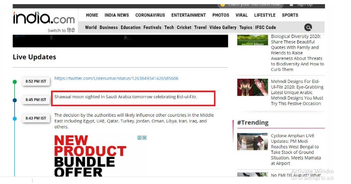Click the #Trending section heading

(x=253, y=122)
